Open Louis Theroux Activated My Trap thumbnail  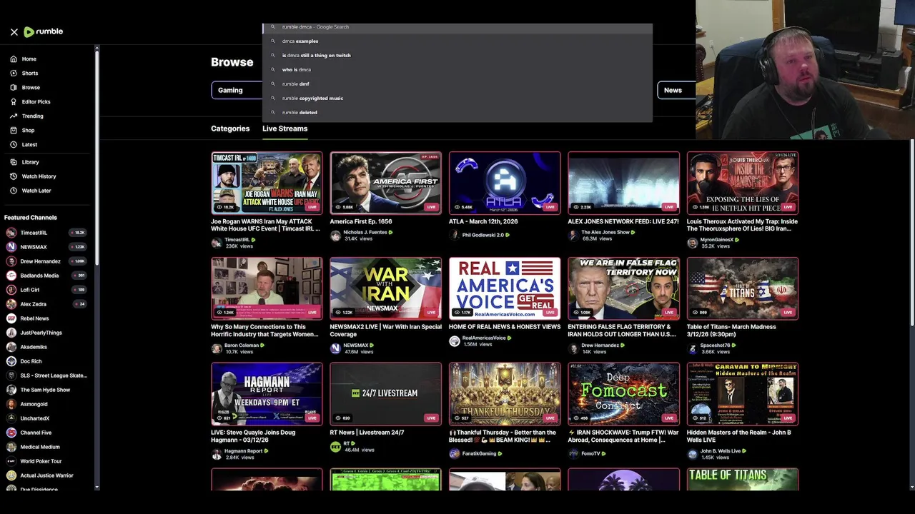click(x=743, y=183)
